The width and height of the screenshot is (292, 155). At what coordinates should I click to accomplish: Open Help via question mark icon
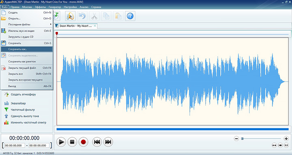130,16
